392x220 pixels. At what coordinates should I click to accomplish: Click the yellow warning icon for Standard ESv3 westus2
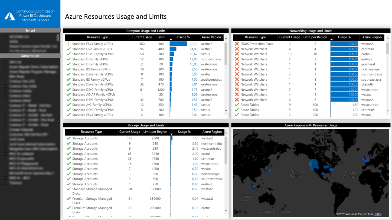(69, 44)
